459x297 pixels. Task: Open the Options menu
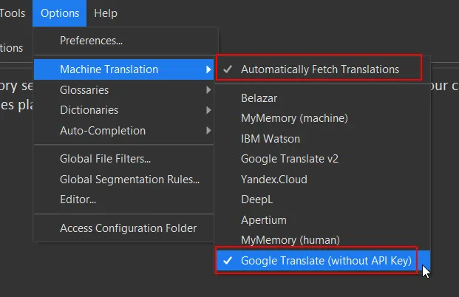(x=60, y=13)
